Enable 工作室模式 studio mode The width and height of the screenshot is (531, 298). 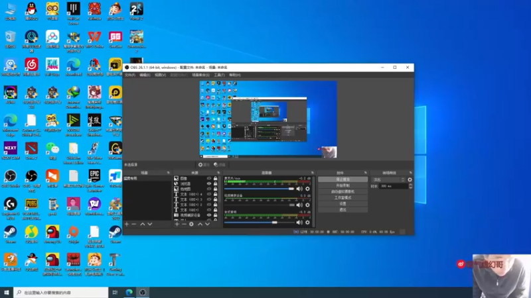pyautogui.click(x=342, y=197)
